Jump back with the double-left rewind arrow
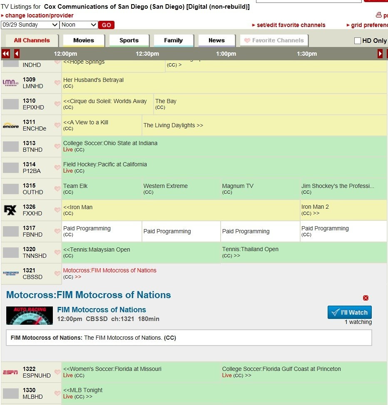Image resolution: width=388 pixels, height=405 pixels. click(6, 54)
